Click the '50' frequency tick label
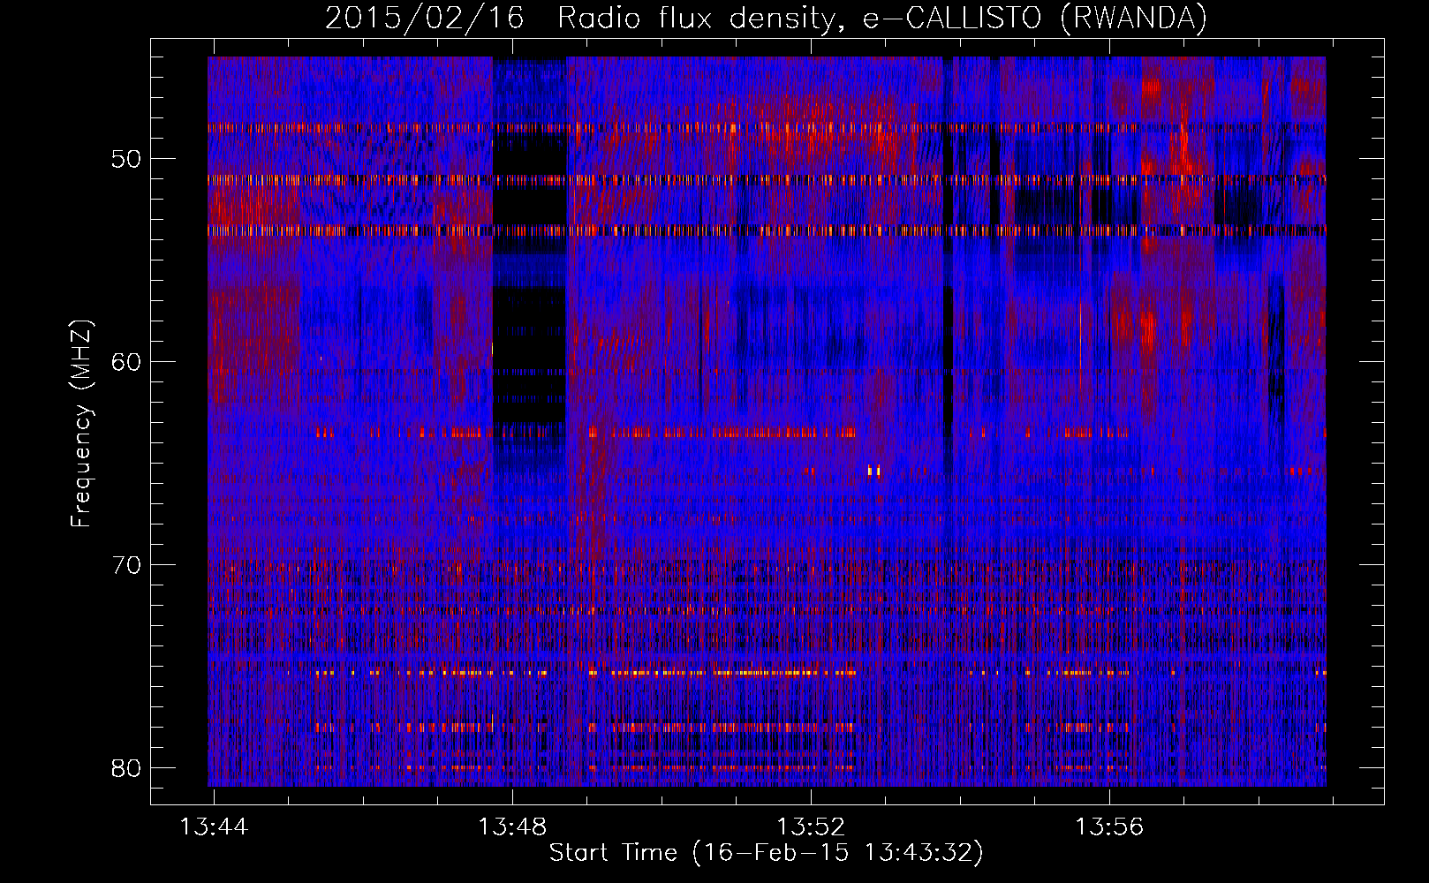 click(126, 159)
